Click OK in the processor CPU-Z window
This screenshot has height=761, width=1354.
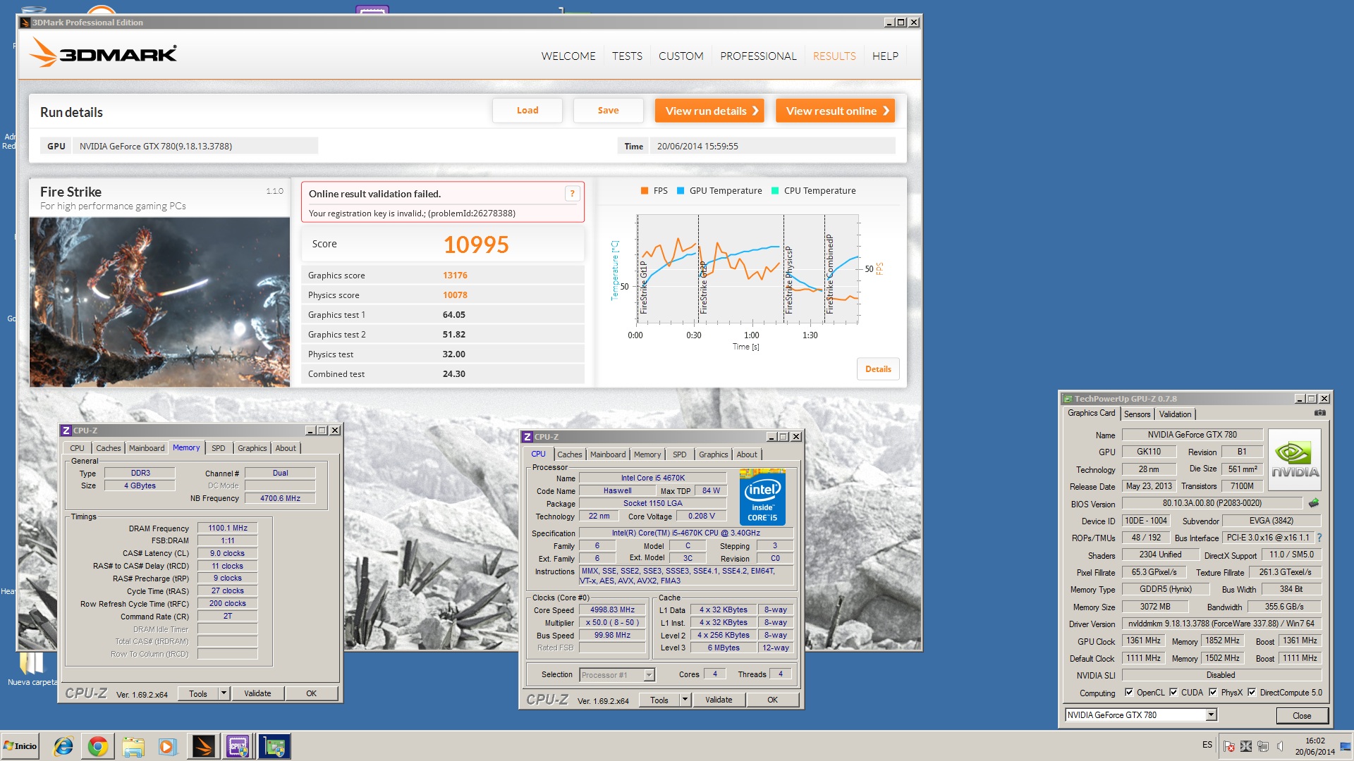point(772,700)
